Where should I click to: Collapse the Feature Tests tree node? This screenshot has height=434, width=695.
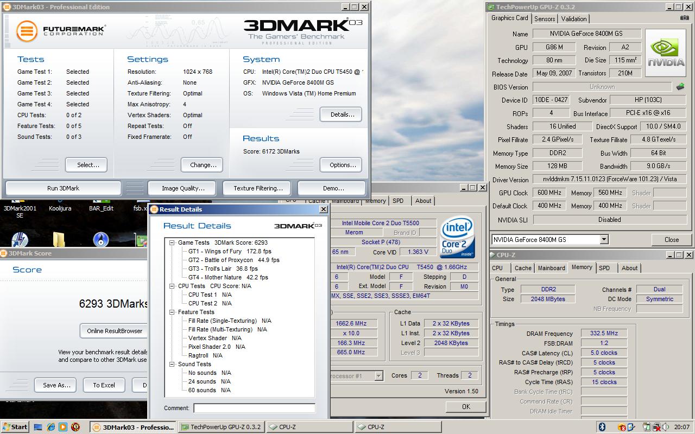point(172,312)
